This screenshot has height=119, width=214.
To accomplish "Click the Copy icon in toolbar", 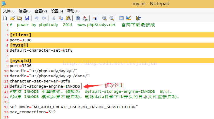I will [61, 18].
